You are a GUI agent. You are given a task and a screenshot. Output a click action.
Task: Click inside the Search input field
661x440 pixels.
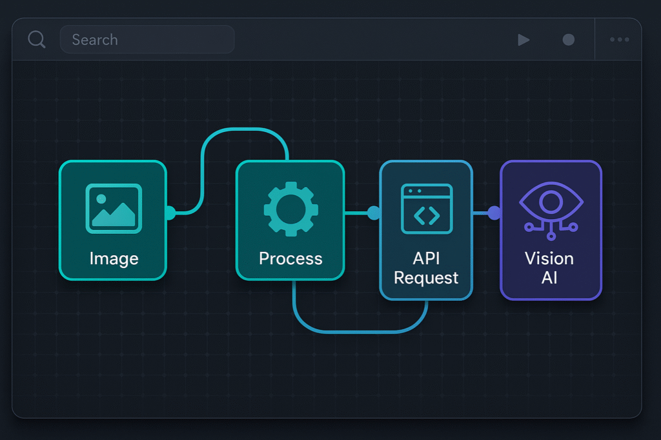[x=147, y=39]
